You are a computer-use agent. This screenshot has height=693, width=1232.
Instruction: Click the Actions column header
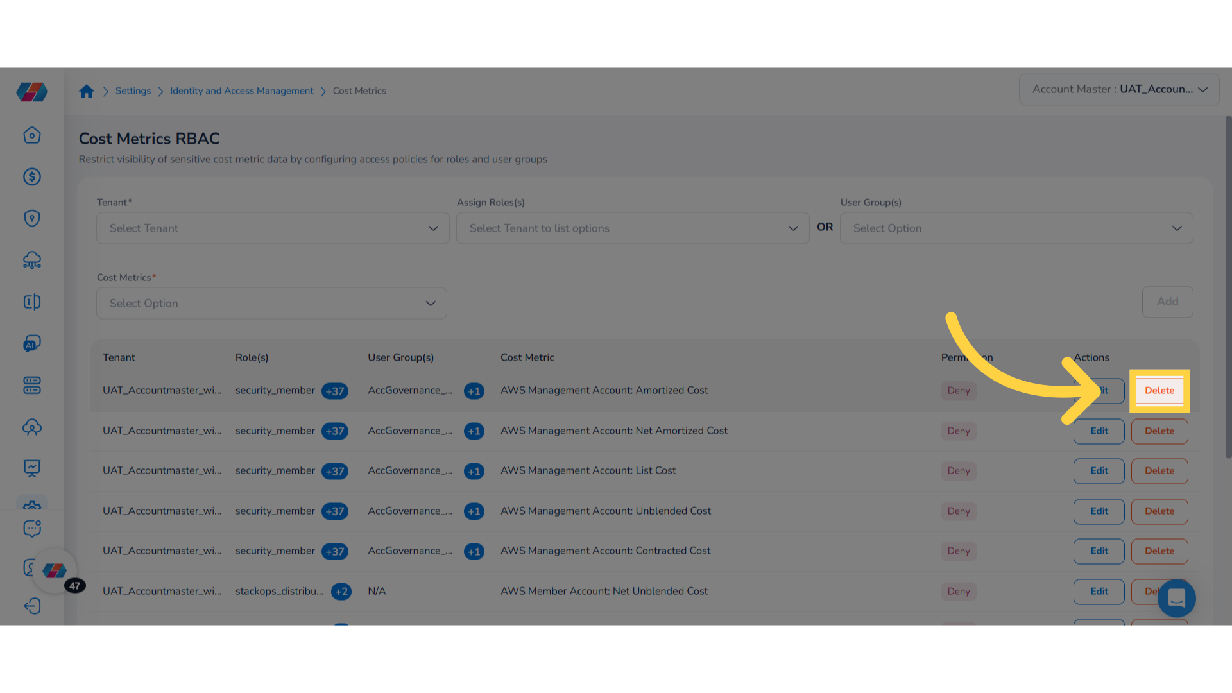(x=1091, y=358)
